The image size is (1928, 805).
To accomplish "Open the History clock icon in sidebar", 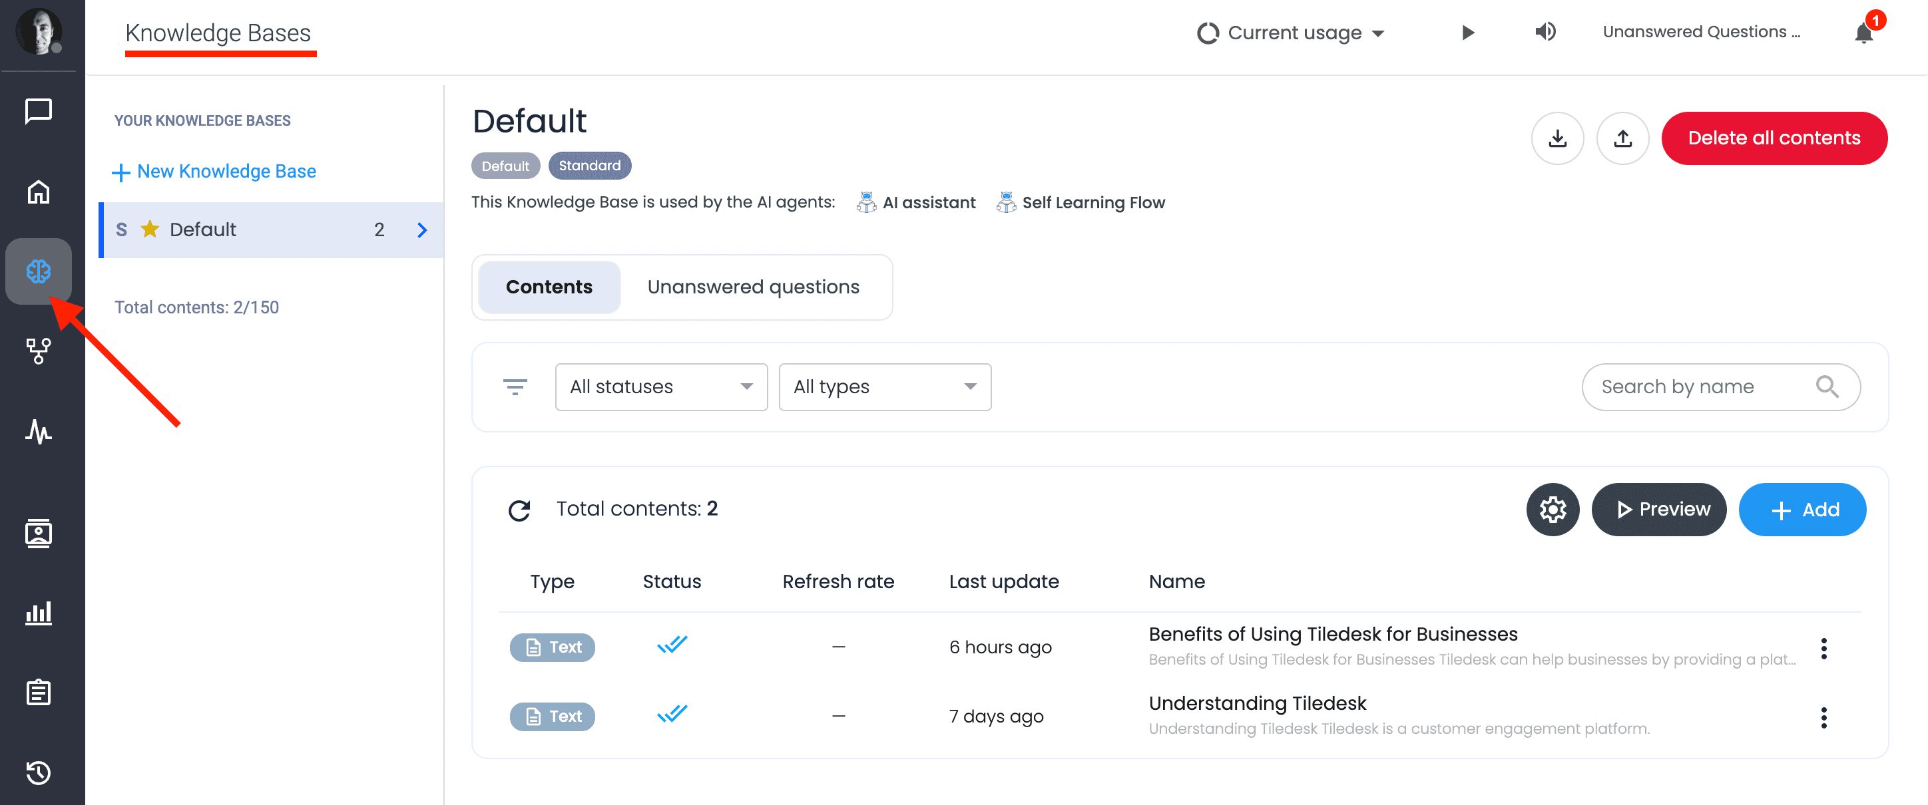I will (38, 772).
